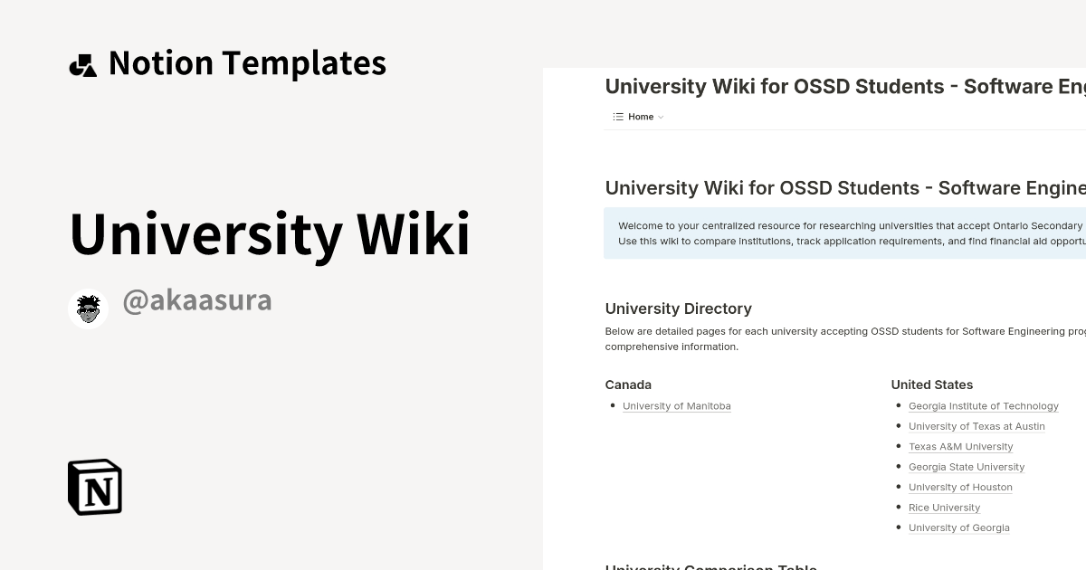Expand the Home breadcrumb chevron

tap(661, 117)
